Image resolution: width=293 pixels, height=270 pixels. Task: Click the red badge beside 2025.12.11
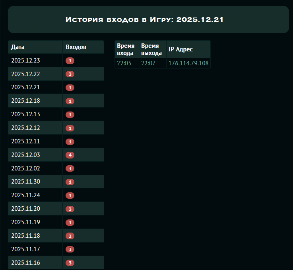click(70, 142)
